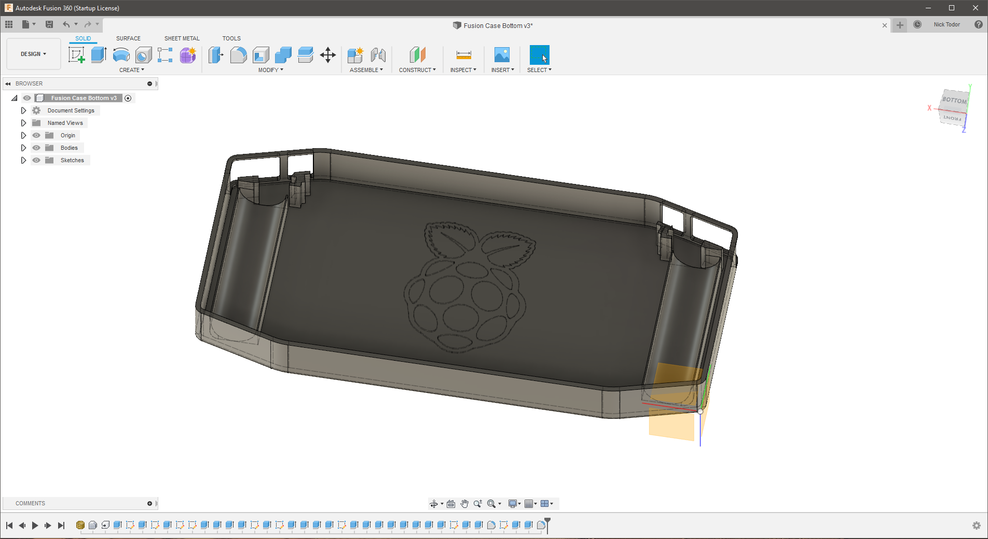Image resolution: width=988 pixels, height=539 pixels.
Task: Click the Create Sketch tool icon
Action: 76,55
